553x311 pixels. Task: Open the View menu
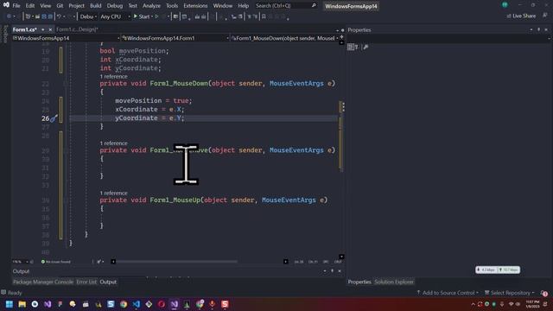tap(45, 6)
